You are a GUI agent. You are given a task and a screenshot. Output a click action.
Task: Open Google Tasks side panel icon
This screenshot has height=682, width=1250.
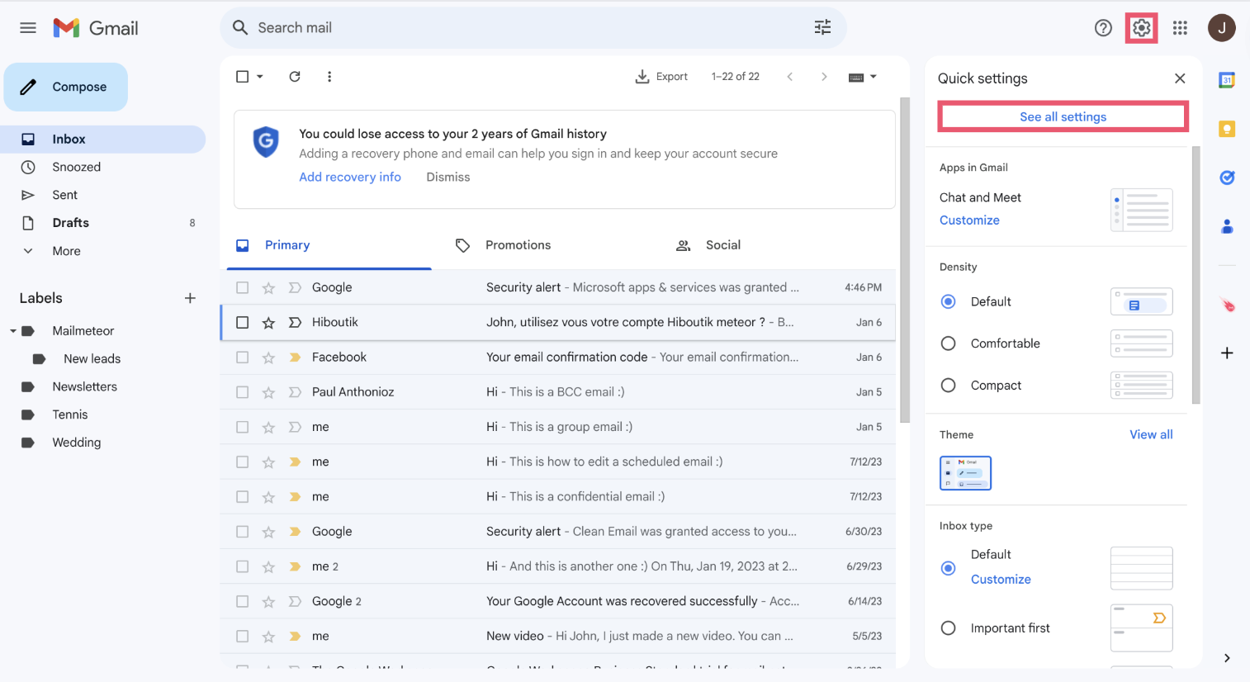click(x=1227, y=178)
